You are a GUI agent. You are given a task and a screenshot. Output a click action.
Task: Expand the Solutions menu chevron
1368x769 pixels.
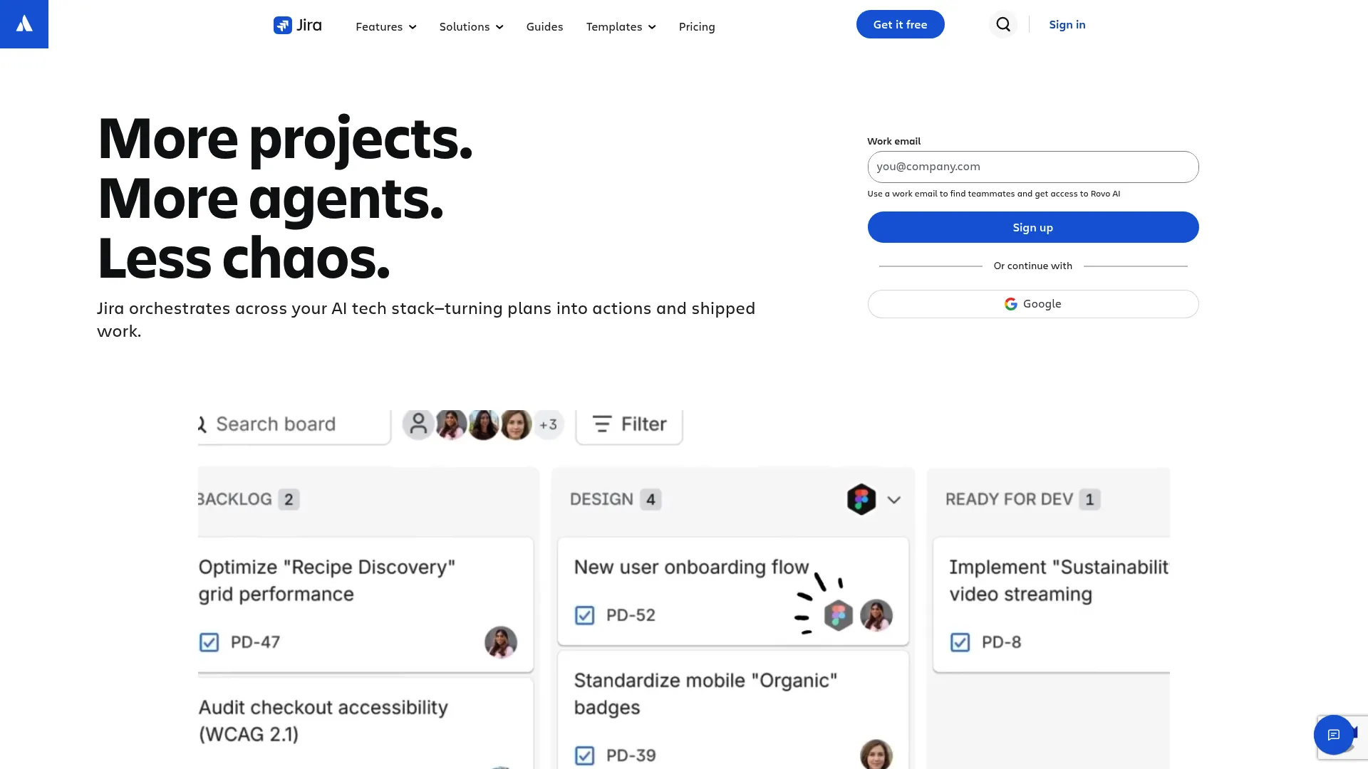(x=499, y=27)
